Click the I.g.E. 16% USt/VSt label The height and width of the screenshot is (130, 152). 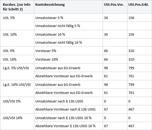click(17, 84)
